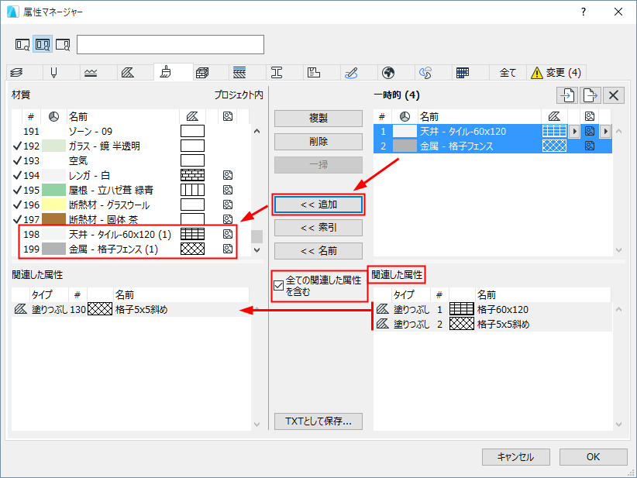Click texture icon on レンガ - 白 row

228,175
